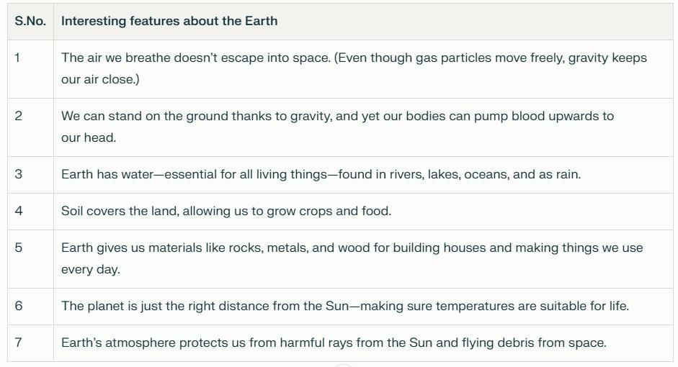Select serial number 1 cell
Image resolution: width=678 pixels, height=367 pixels.
tap(18, 58)
